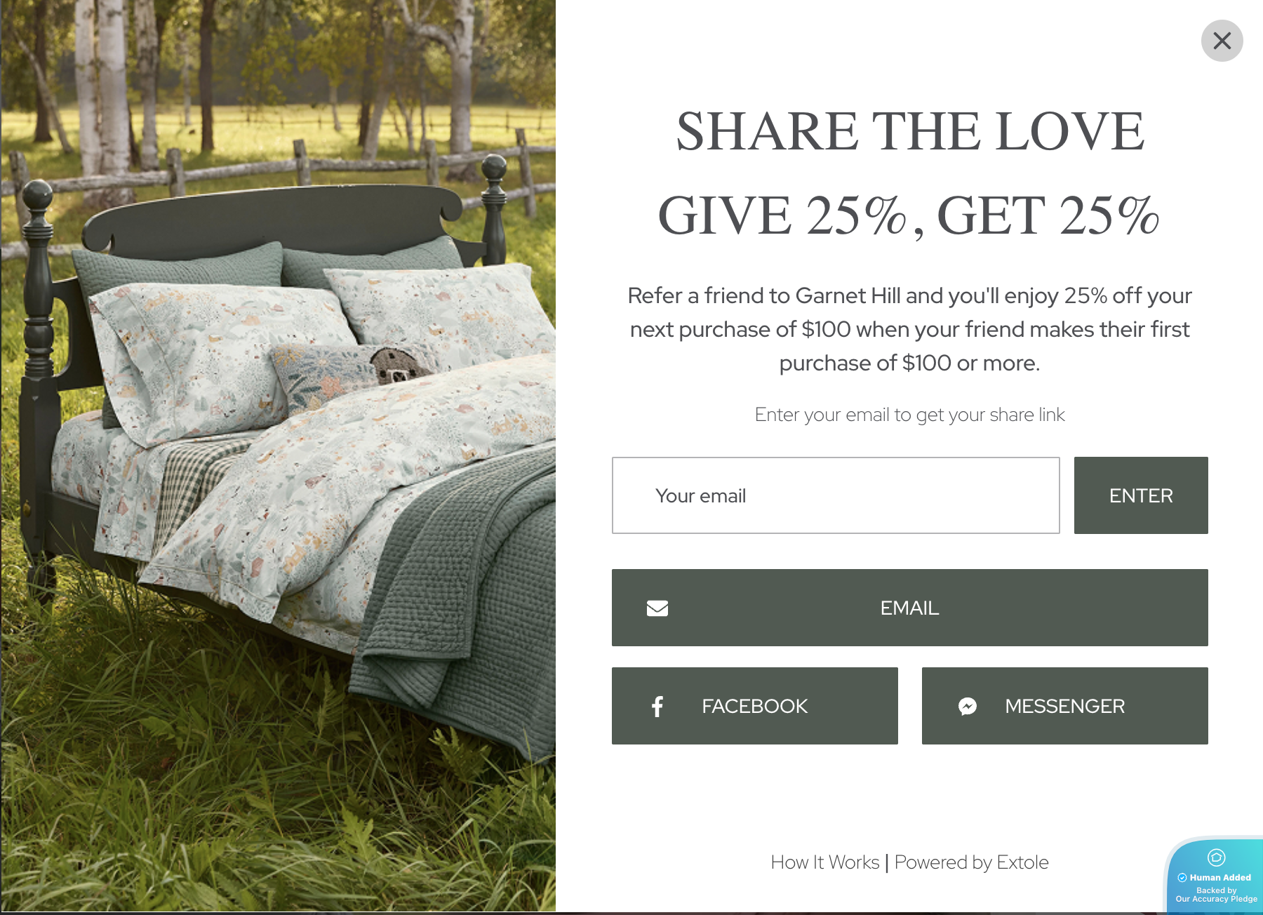Close the Share the Love popup

point(1222,41)
